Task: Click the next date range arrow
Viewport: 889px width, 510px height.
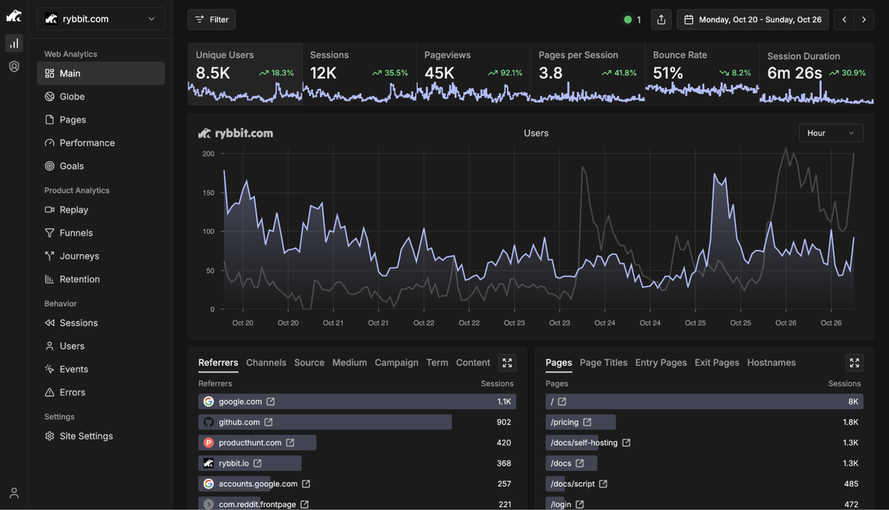Action: pyautogui.click(x=864, y=19)
